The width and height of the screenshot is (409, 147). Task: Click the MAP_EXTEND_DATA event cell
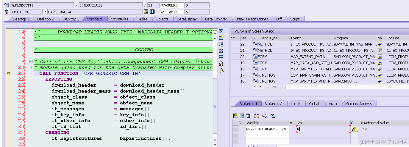click(x=312, y=57)
